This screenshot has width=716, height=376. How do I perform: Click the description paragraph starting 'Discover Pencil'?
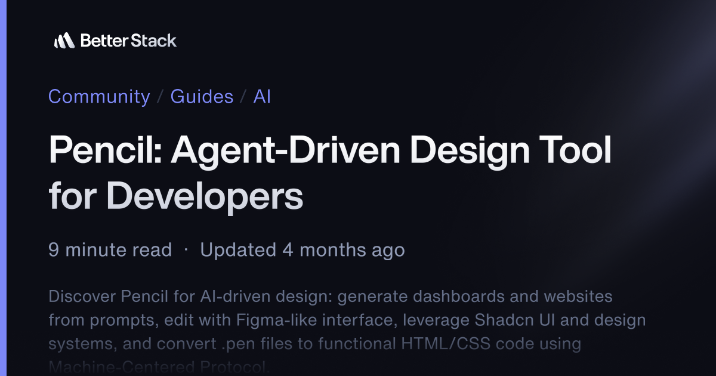click(x=347, y=331)
